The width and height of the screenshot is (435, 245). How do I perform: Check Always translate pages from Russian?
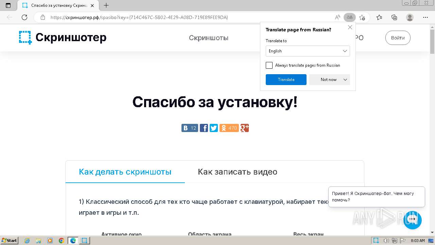click(x=269, y=65)
